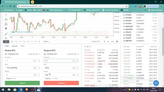Toggle favorite star for ETH/USD
This screenshot has width=164, height=92.
(x=124, y=18)
